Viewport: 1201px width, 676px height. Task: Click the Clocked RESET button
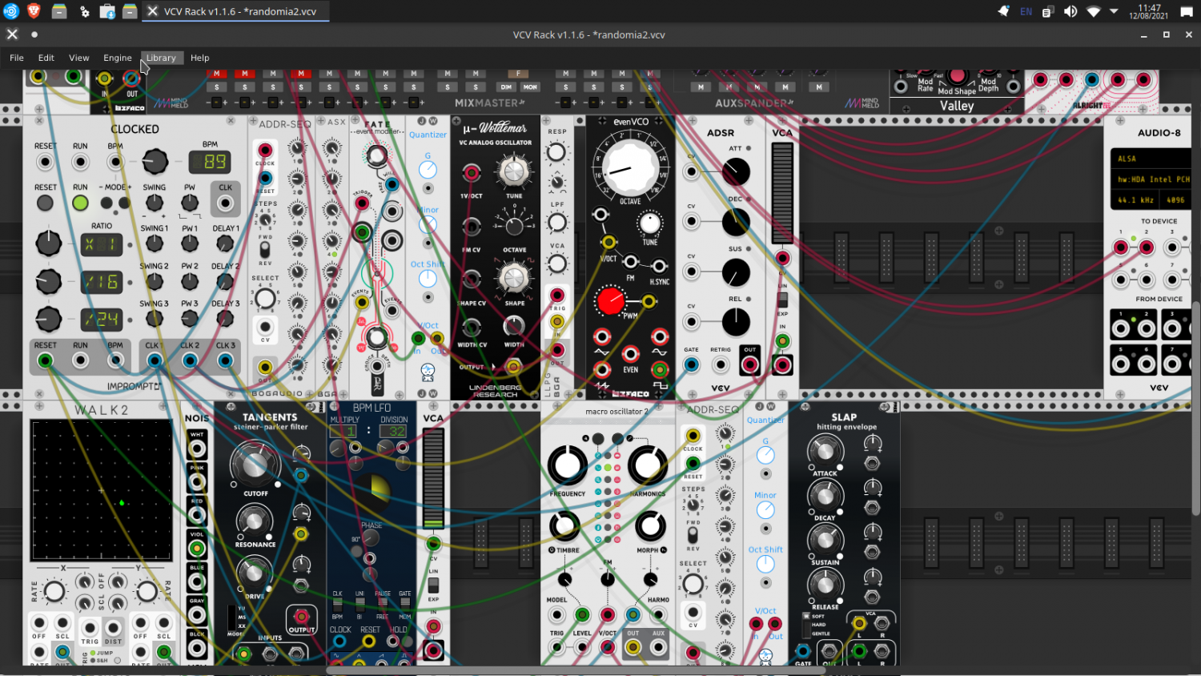click(x=45, y=203)
